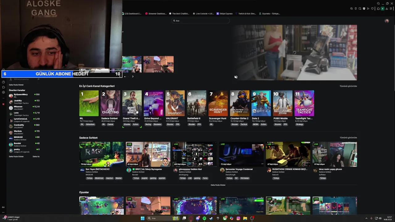Expand Daha Fazla Göster under Önerilen Kanallar
The width and height of the screenshot is (395, 222).
(x=16, y=156)
